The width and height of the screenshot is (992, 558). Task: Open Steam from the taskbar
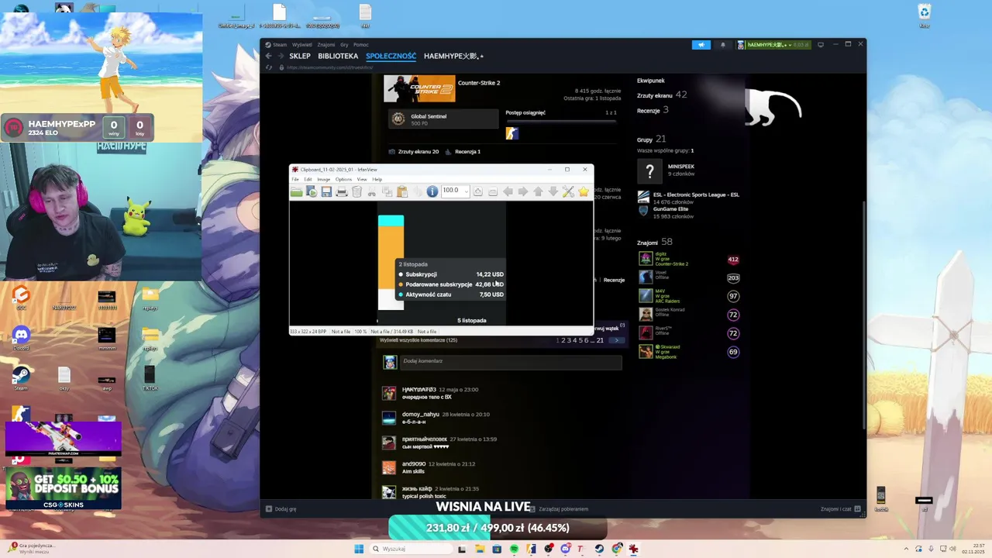pyautogui.click(x=599, y=549)
